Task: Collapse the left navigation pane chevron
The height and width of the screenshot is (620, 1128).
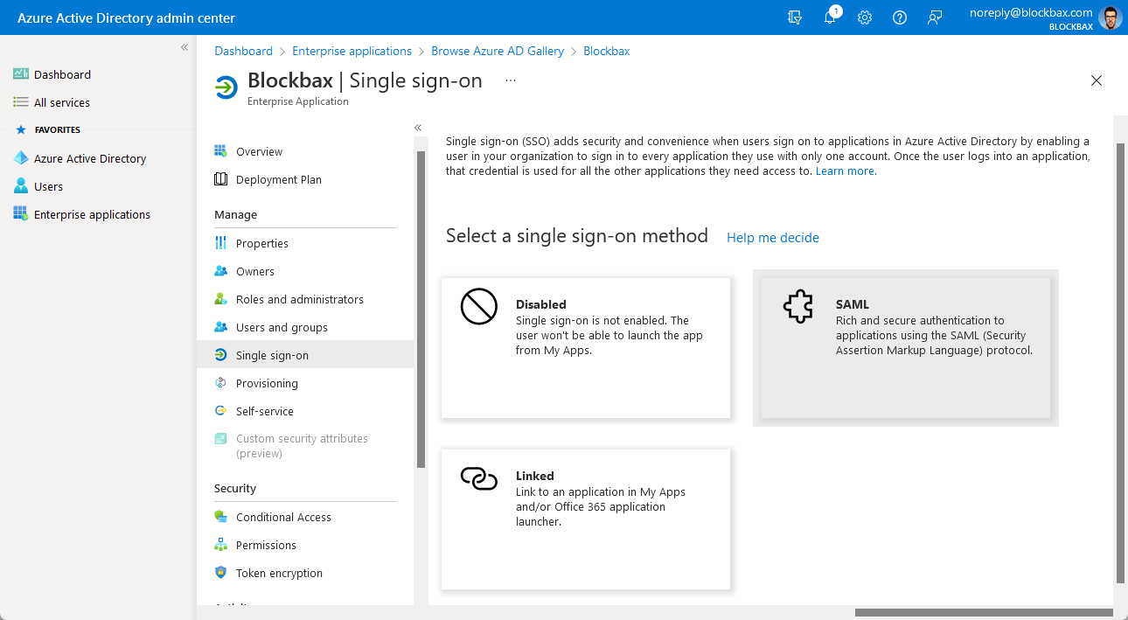Action: pyautogui.click(x=184, y=46)
